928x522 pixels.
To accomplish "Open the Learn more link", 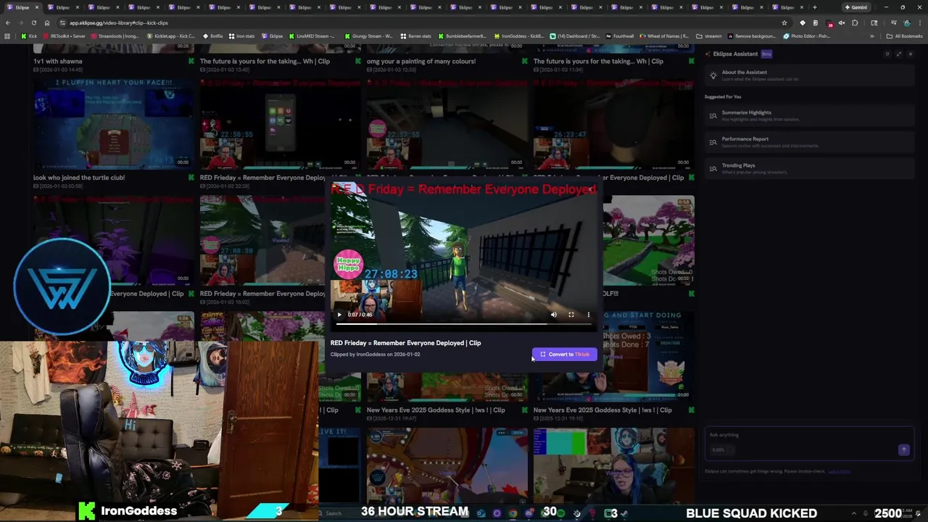I will 840,471.
